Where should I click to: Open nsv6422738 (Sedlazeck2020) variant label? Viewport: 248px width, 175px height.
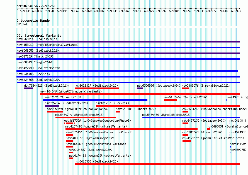(x=38, y=68)
